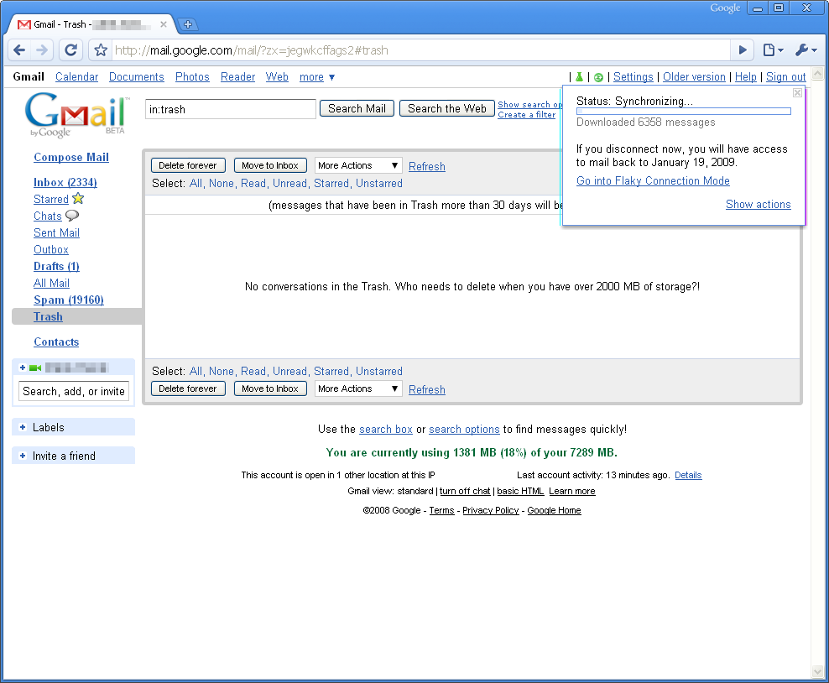Click the green Labs flask icon
This screenshot has height=683, width=829.
(x=580, y=77)
